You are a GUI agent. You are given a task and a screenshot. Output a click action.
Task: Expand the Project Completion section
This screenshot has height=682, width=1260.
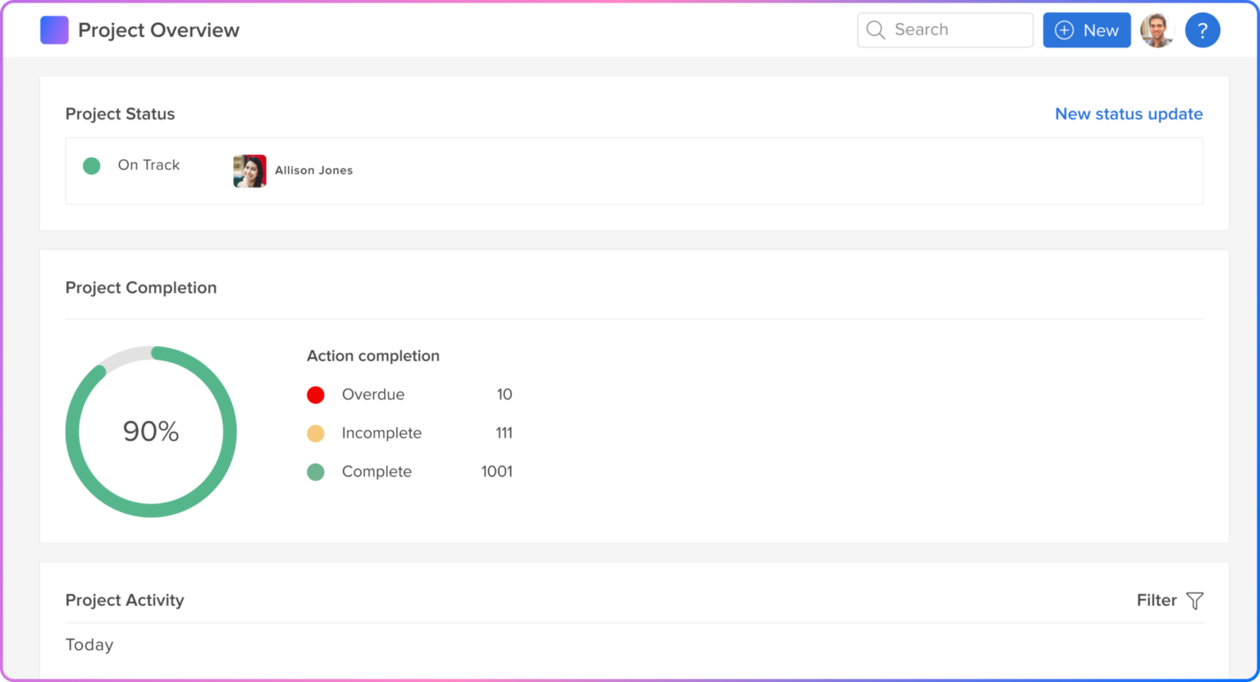tap(141, 287)
